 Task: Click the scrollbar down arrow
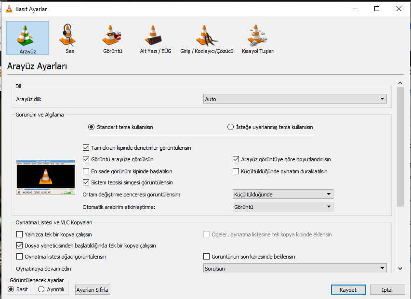tap(400, 268)
